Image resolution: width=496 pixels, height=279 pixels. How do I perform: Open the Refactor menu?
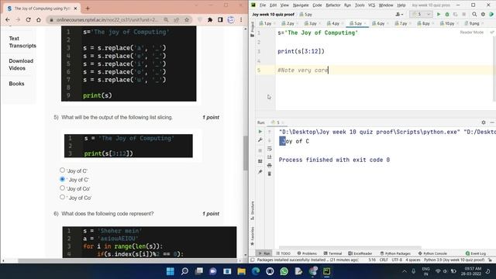pos(332,5)
